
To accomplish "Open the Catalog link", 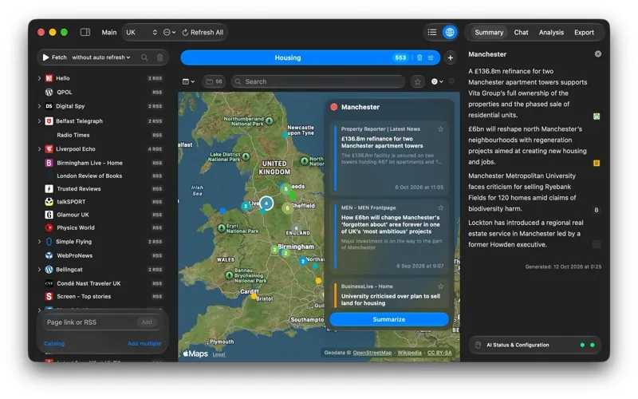I will coord(54,344).
